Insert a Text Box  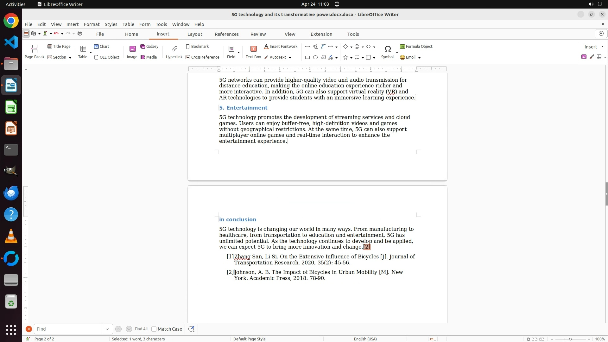(253, 52)
